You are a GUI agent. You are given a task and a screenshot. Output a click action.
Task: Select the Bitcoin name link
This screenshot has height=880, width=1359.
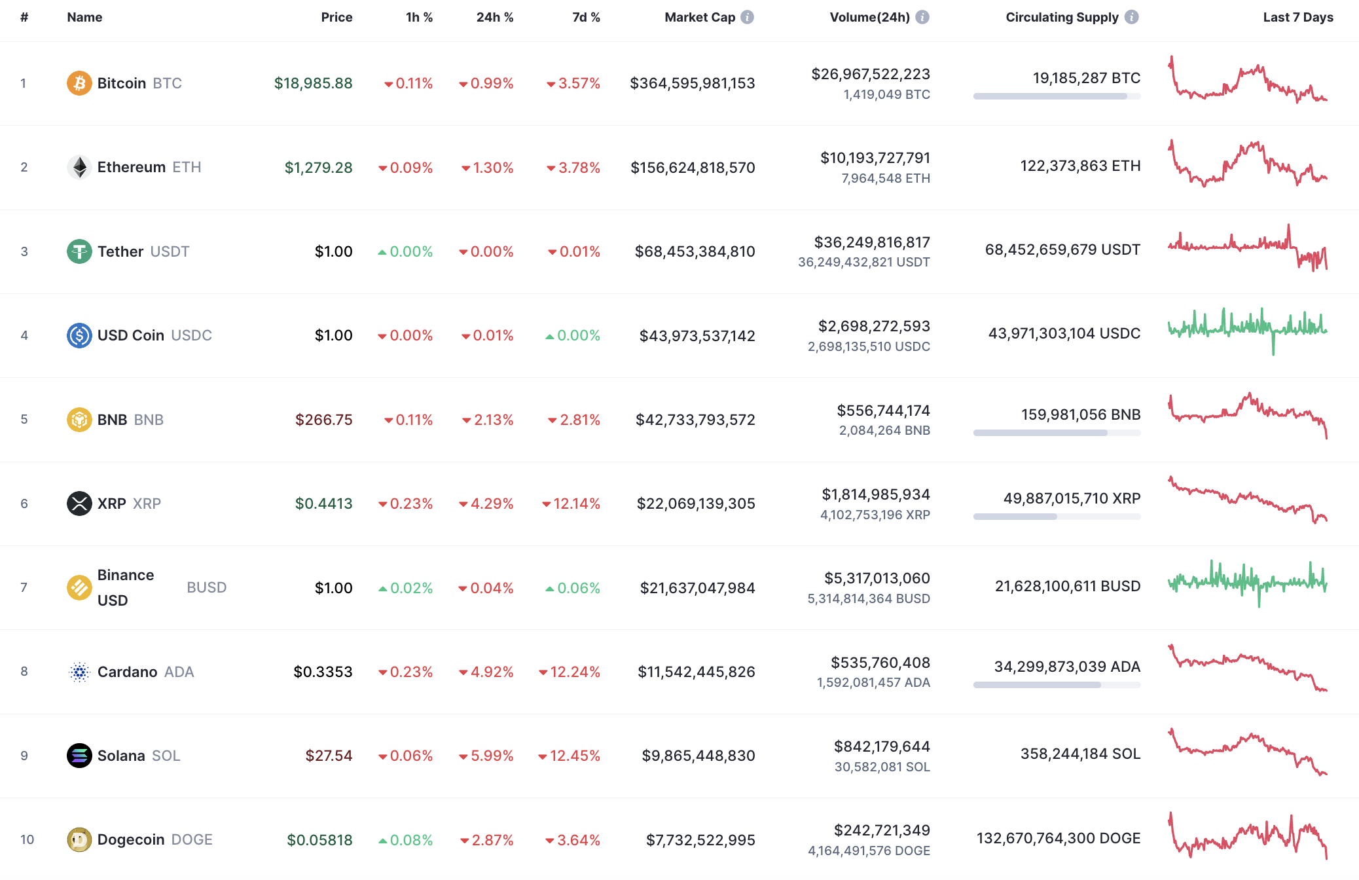121,83
